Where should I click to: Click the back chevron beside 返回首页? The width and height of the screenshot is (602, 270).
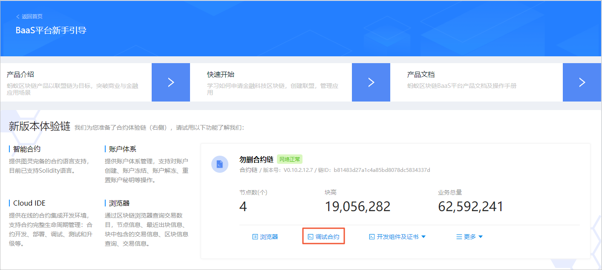coord(18,16)
